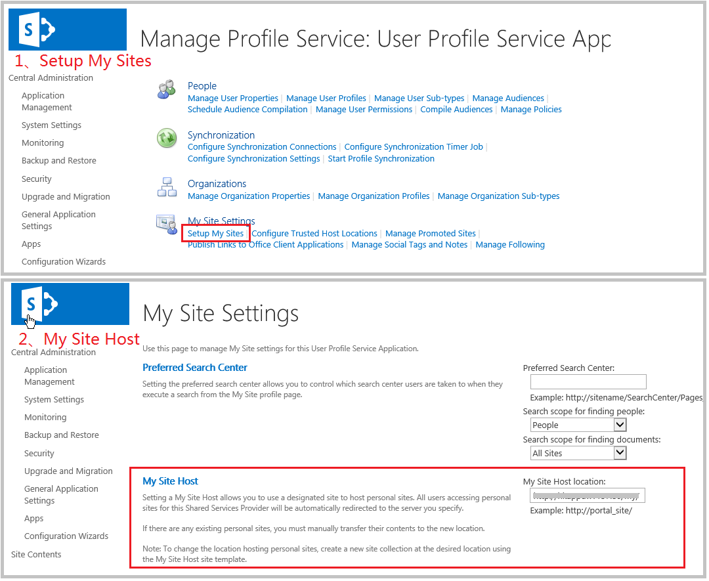
Task: Click Manage Organization Sub-types
Action: tap(498, 196)
